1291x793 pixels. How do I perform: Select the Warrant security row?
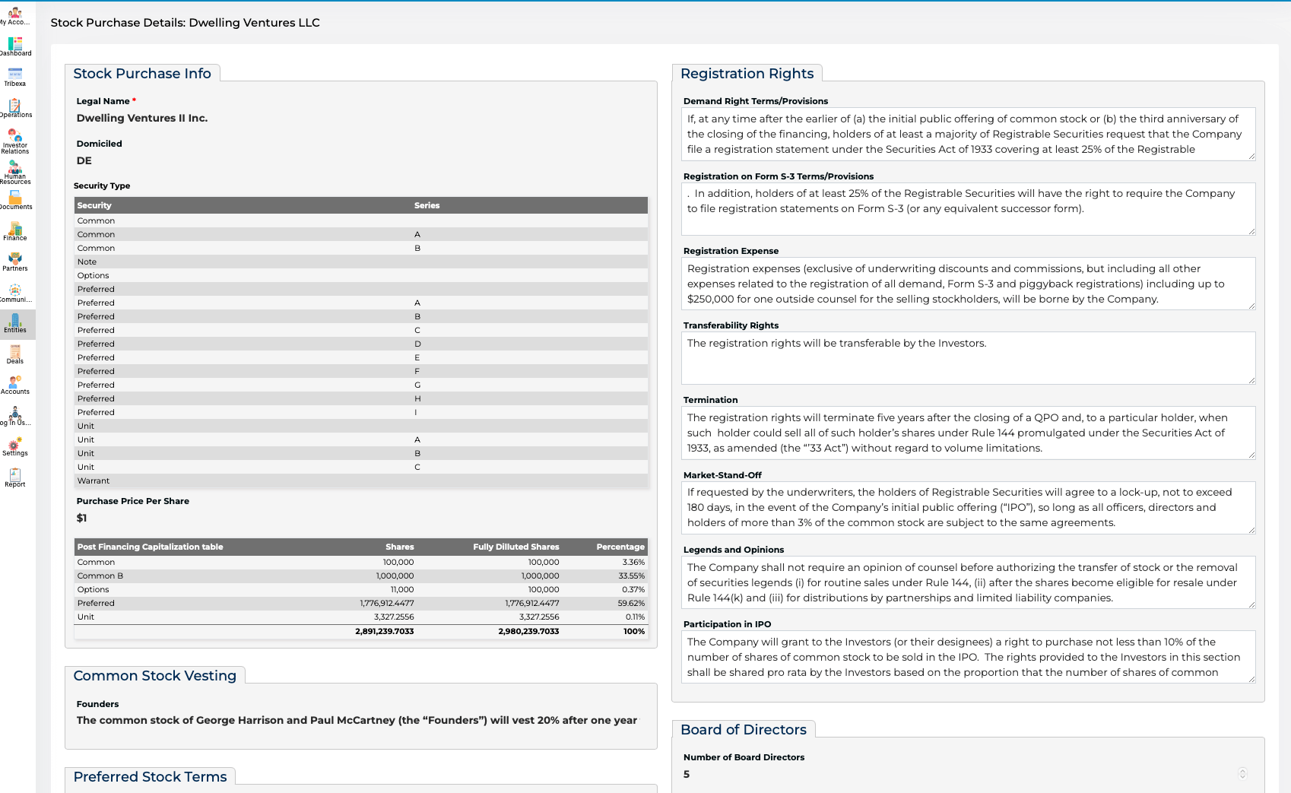pos(361,481)
